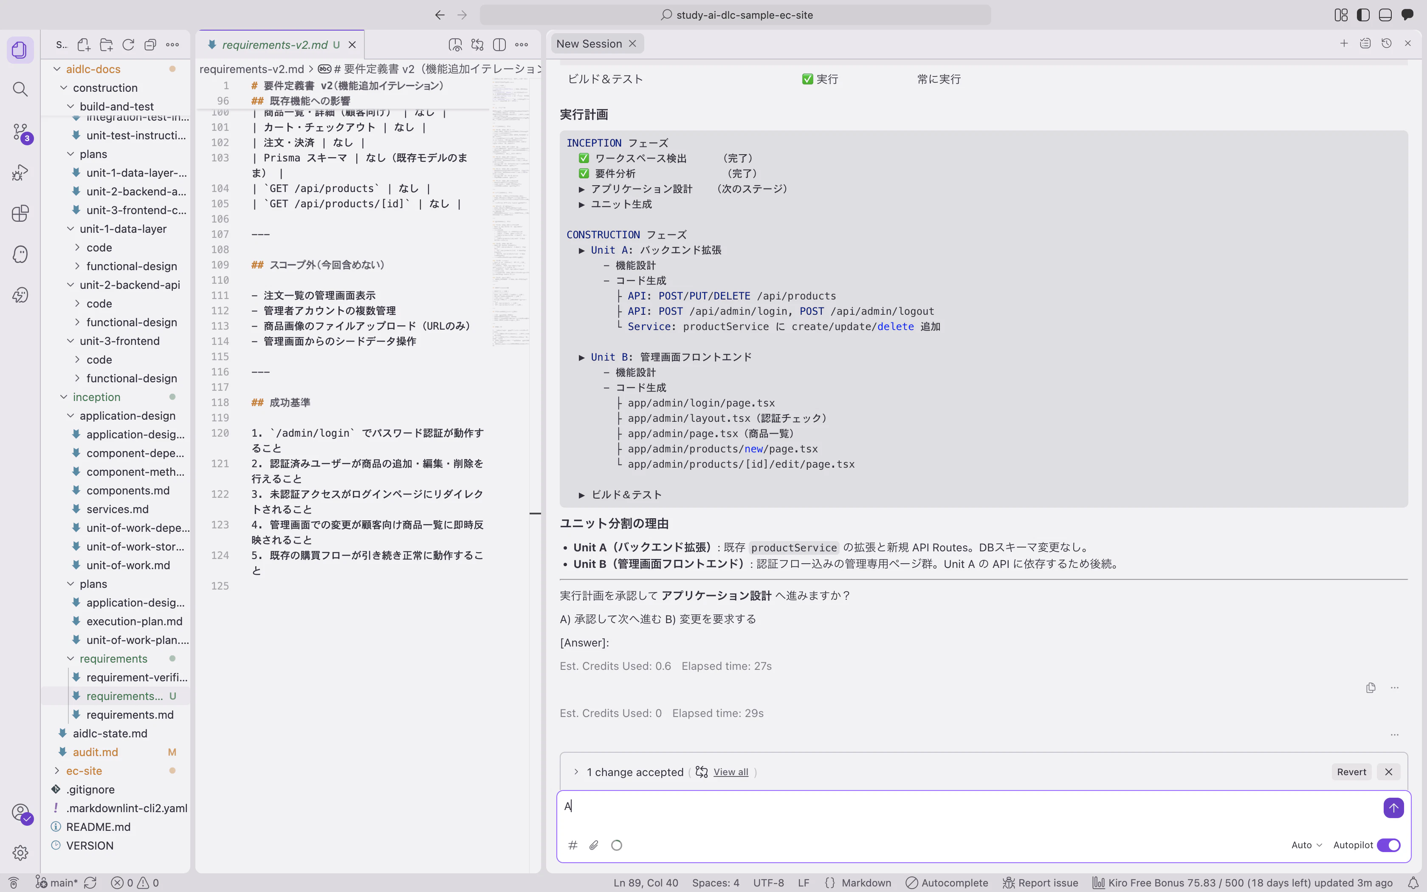Image resolution: width=1427 pixels, height=892 pixels.
Task: Click Kiro Free Bonus credits status
Action: (x=1242, y=883)
